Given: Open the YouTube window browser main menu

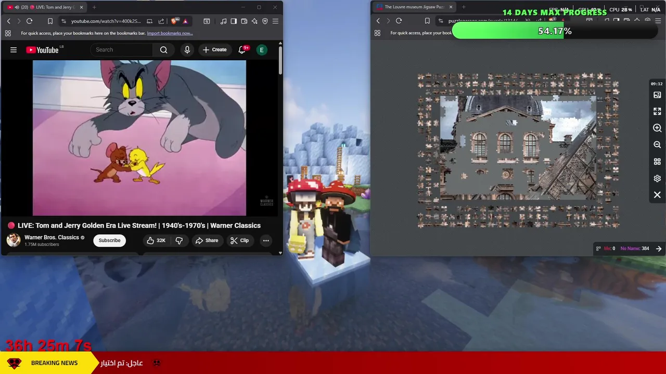Looking at the screenshot, I should tap(275, 21).
